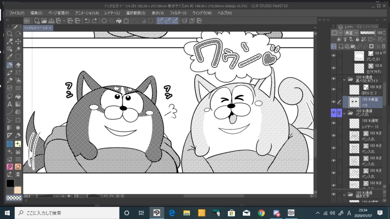
Task: Open the ファイル(F) menu
Action: [17, 13]
